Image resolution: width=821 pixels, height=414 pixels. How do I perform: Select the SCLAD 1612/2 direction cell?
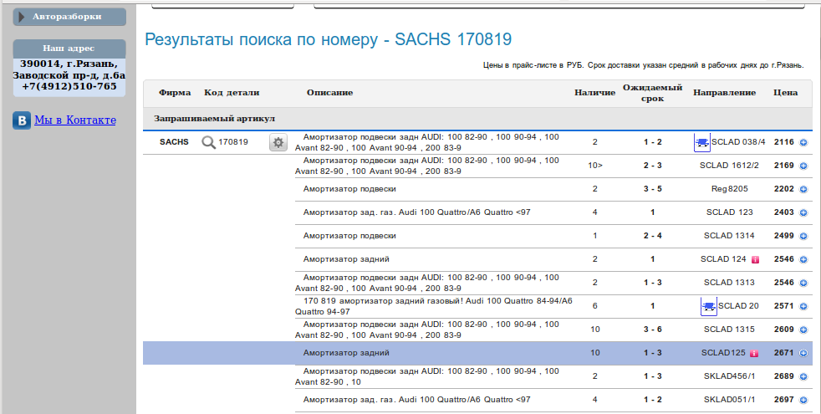(729, 166)
